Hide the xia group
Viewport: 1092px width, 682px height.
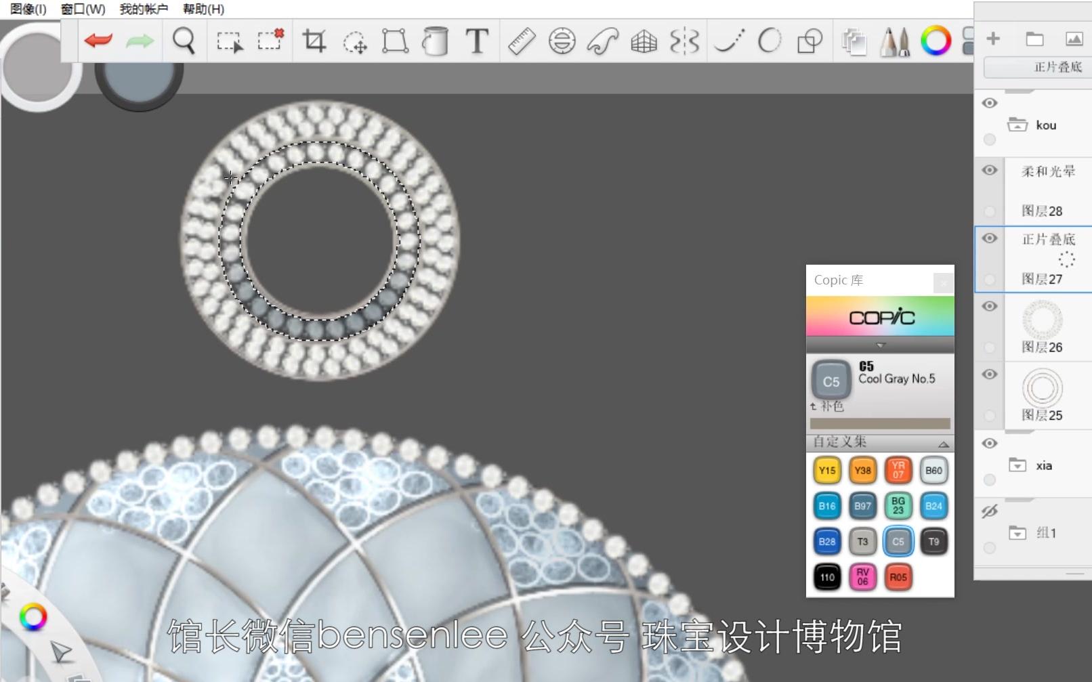click(990, 443)
